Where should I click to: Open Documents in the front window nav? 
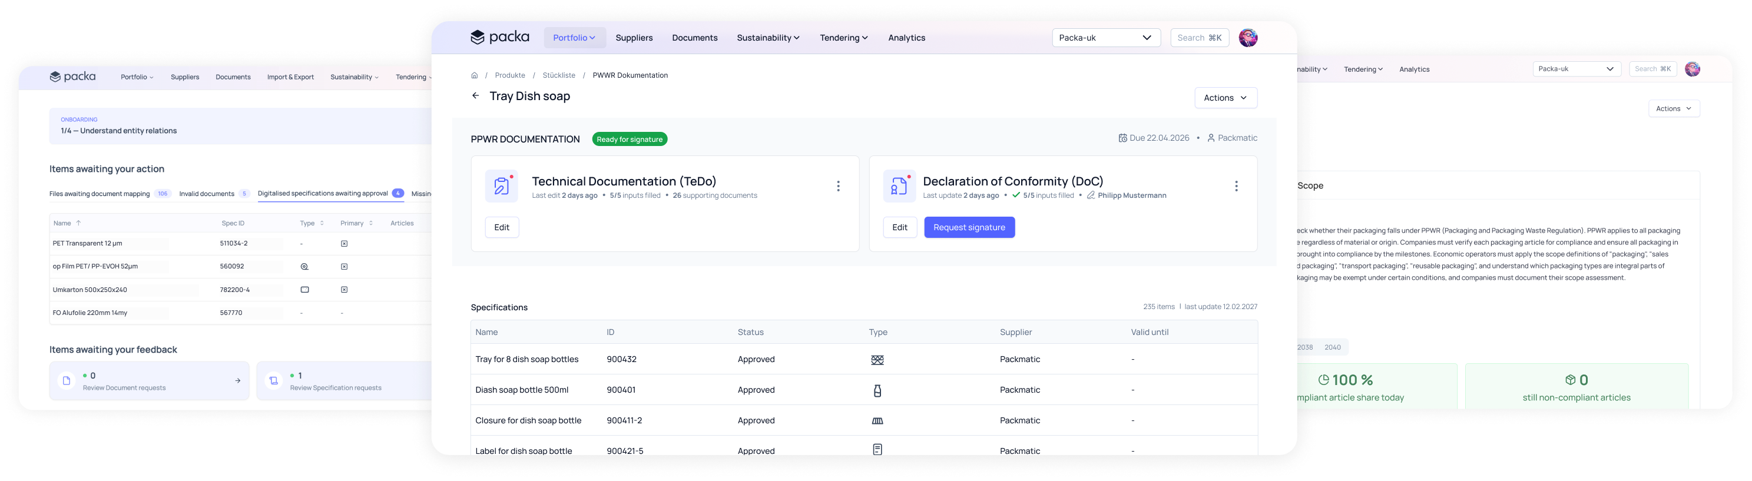coord(694,38)
